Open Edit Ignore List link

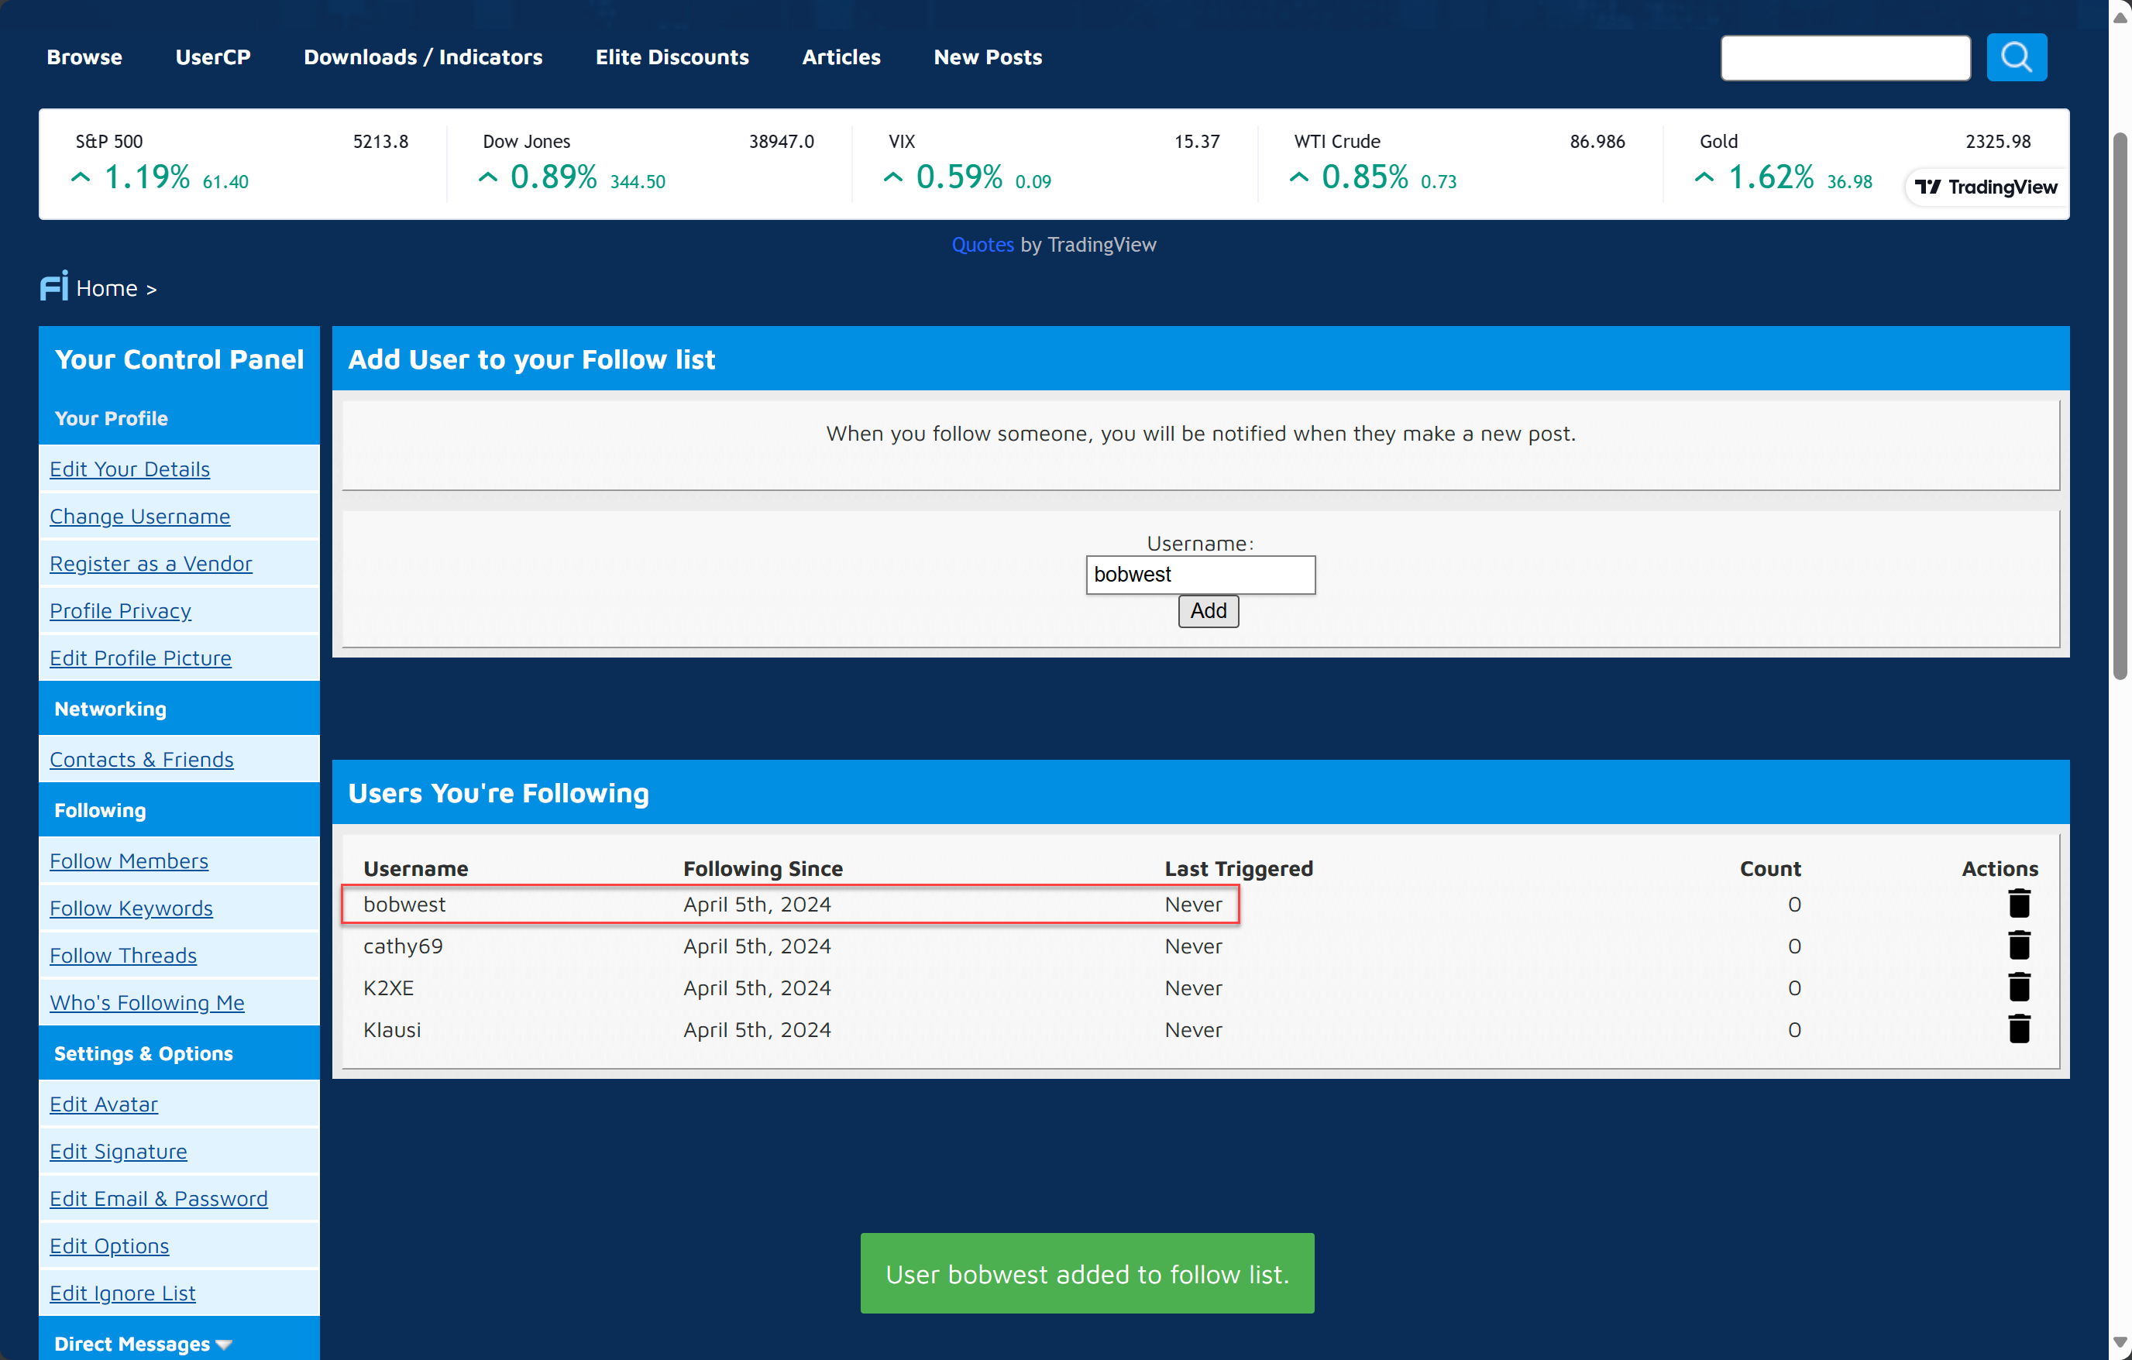122,1292
